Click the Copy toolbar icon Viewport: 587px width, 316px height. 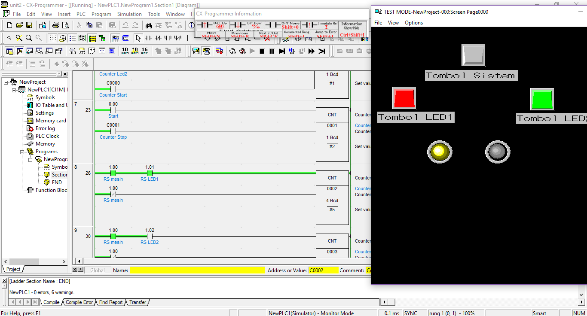[x=89, y=25]
